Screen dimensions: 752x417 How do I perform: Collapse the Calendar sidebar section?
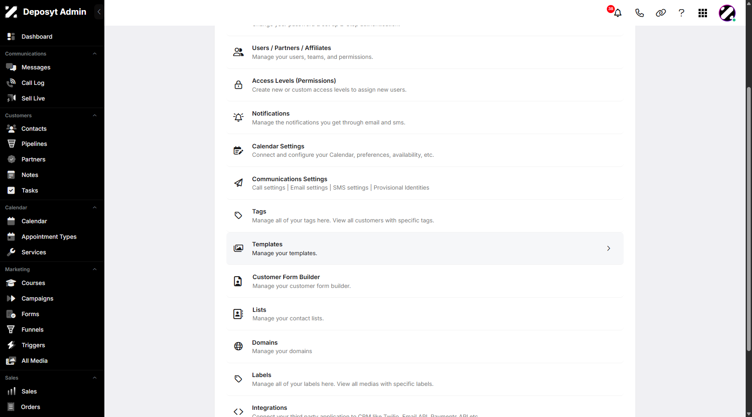click(x=95, y=208)
